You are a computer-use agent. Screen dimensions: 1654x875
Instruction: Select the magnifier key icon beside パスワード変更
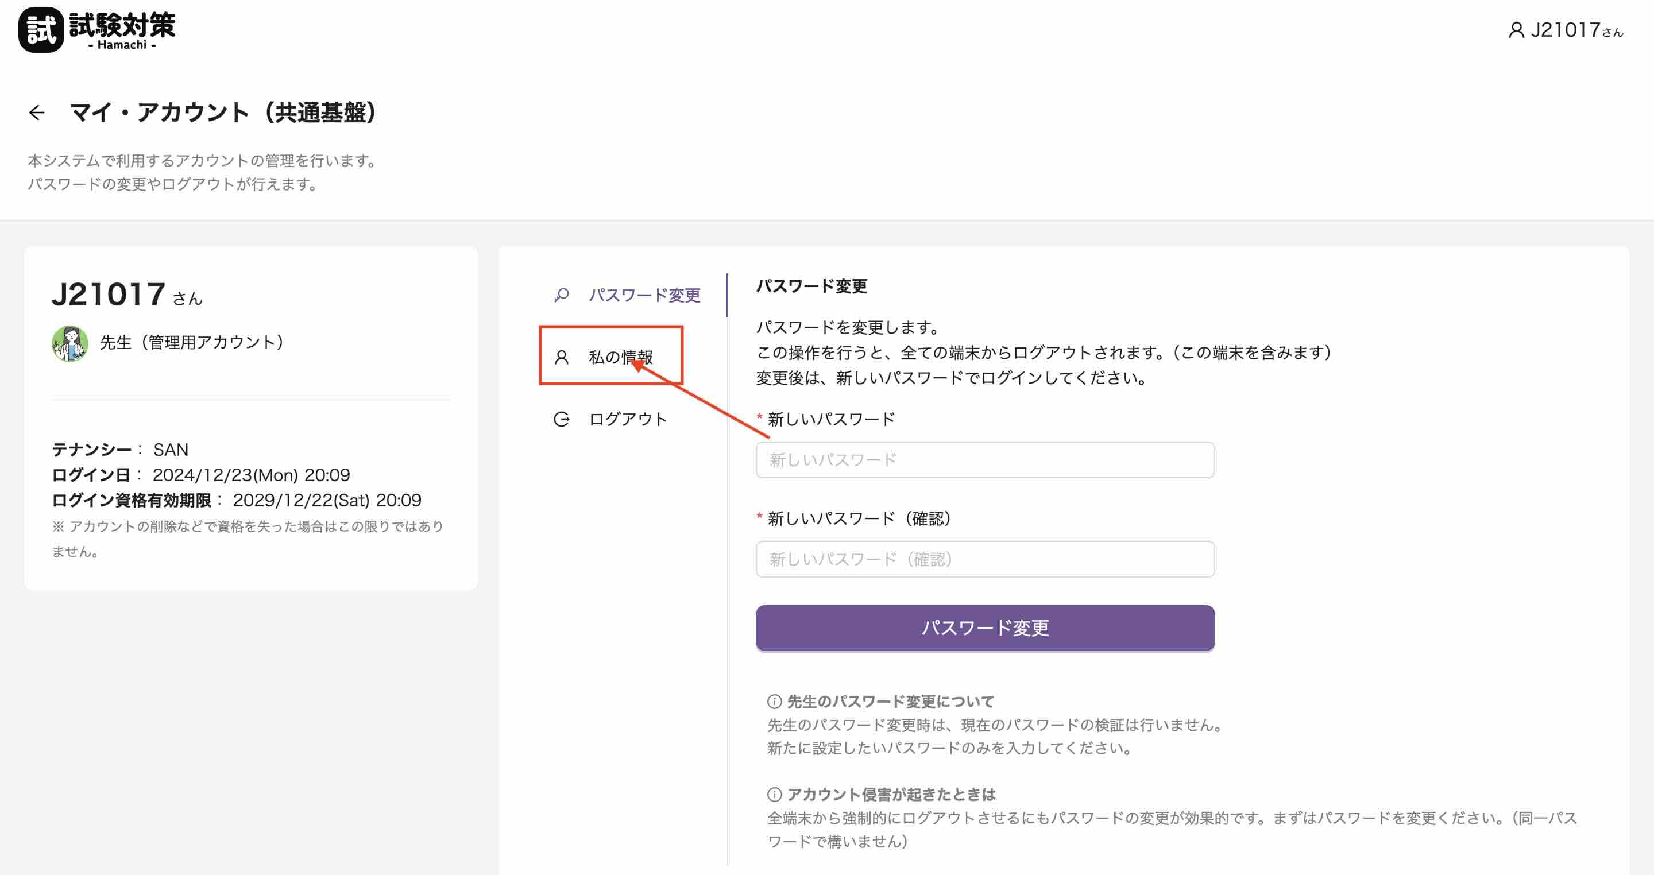click(561, 295)
